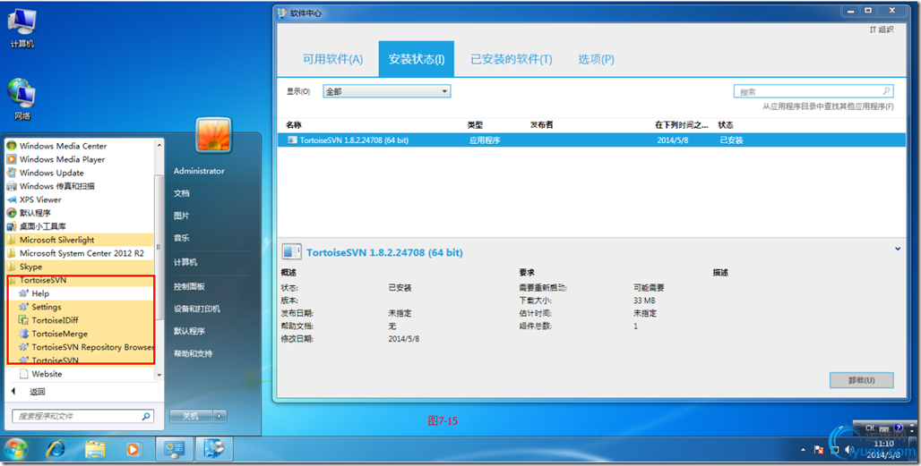921x466 pixels.
Task: Launch Internet Explorer from the taskbar
Action: tap(56, 450)
